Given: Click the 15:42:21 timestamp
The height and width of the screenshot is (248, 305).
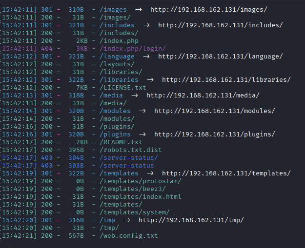Looking at the screenshot, I should click(x=18, y=235).
